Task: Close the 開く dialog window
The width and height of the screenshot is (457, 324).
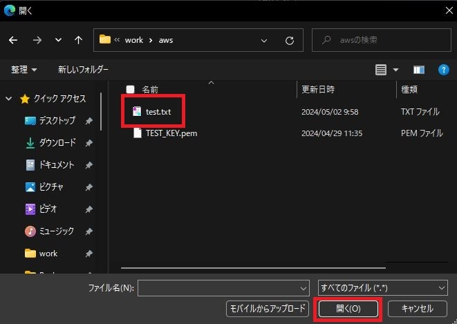Action: [x=449, y=10]
